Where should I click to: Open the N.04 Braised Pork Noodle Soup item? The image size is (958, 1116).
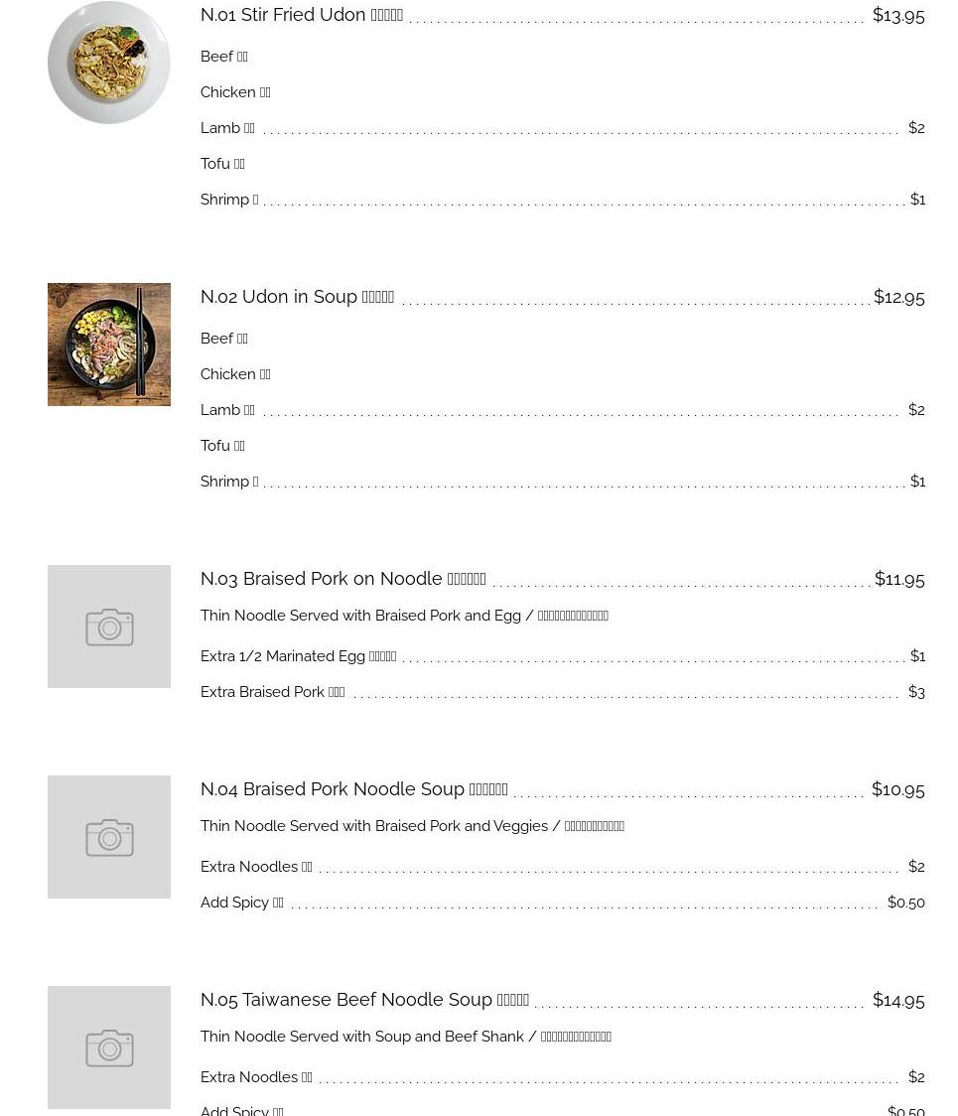point(353,789)
